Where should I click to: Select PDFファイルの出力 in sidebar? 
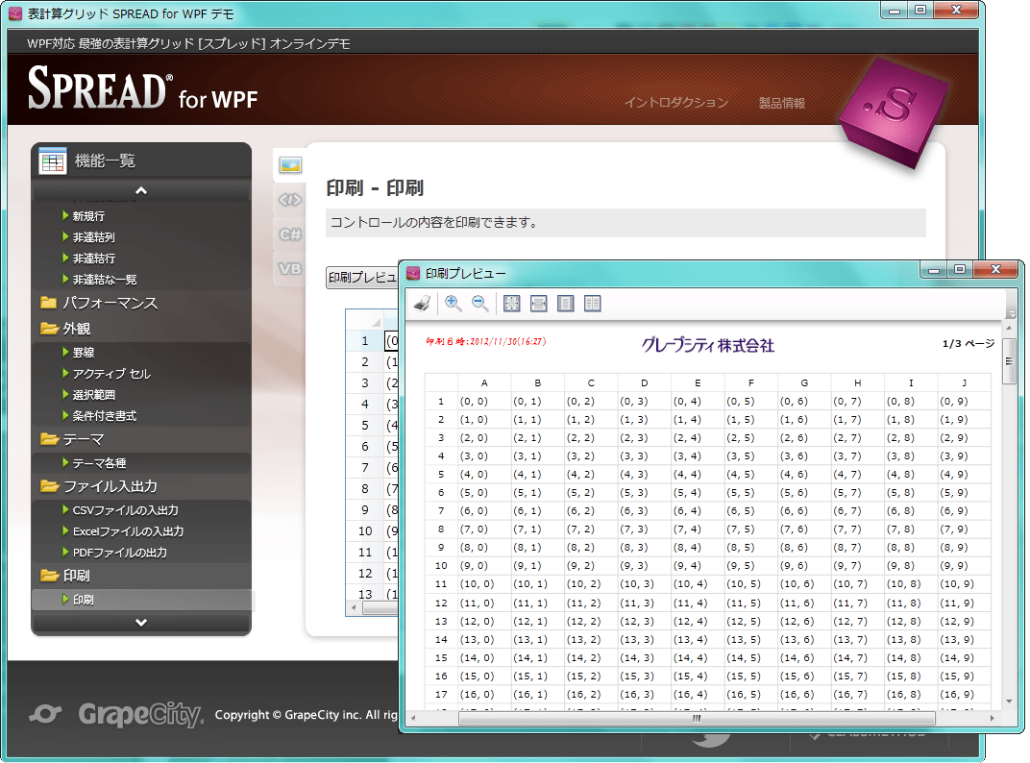(x=120, y=553)
